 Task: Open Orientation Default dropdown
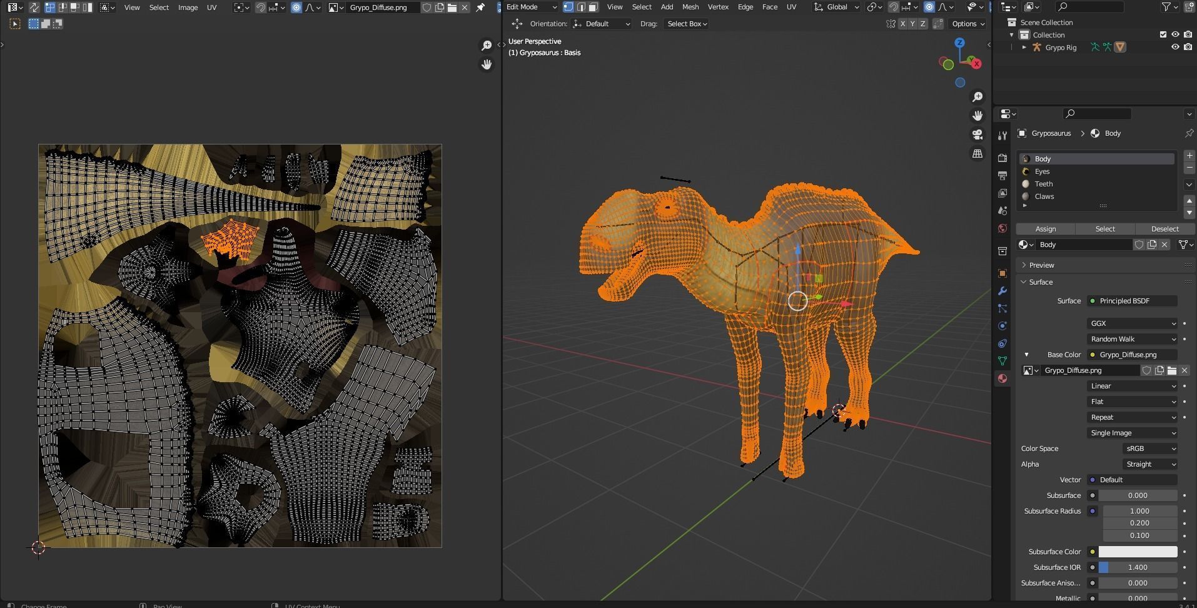tap(602, 24)
